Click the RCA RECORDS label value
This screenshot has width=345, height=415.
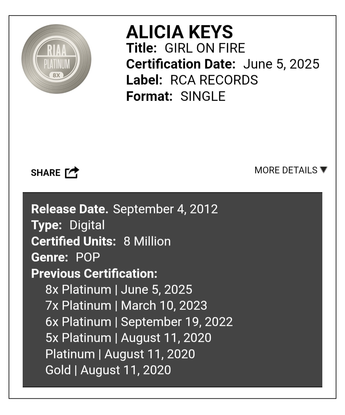coord(214,80)
